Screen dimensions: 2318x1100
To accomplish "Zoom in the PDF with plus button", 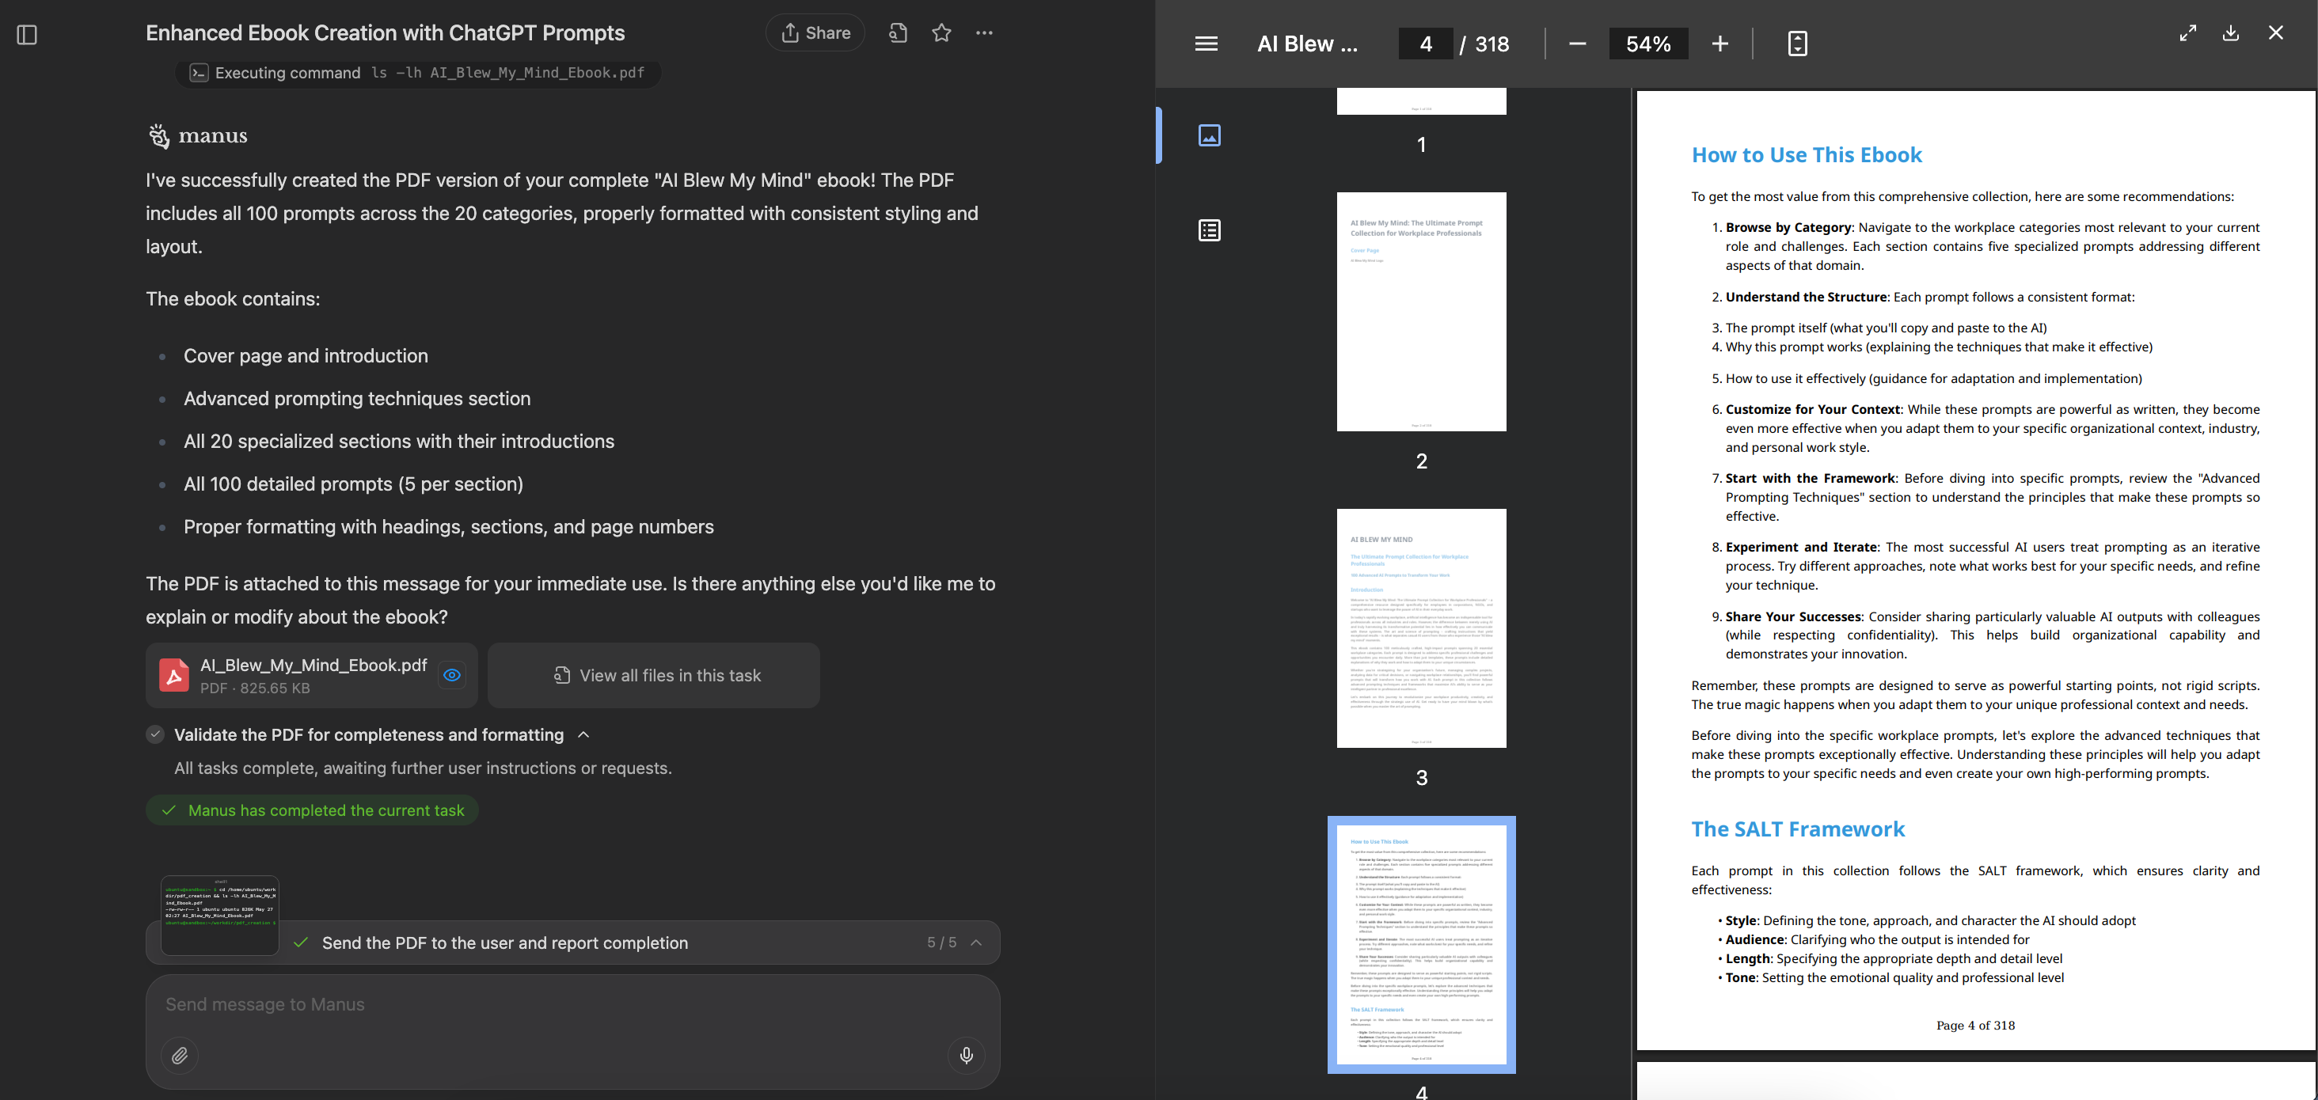I will click(x=1719, y=44).
